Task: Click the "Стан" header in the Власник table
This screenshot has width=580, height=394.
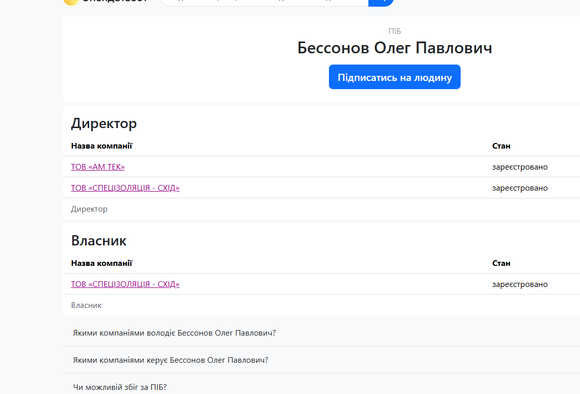Action: (x=501, y=263)
